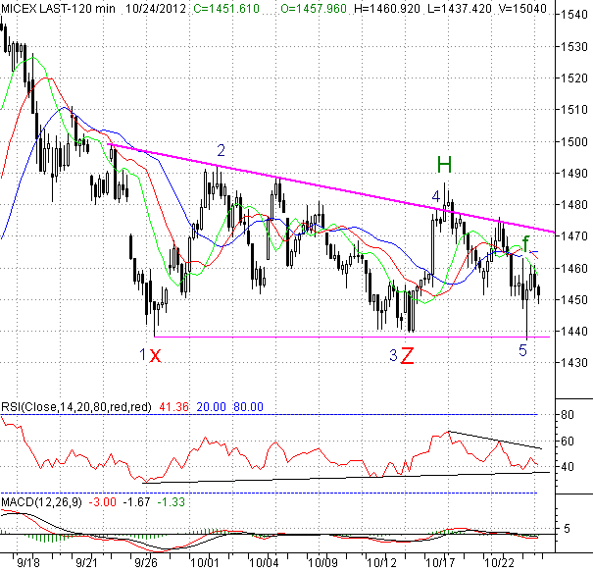Click the 1470 price axis label
Image resolution: width=593 pixels, height=572 pixels.
(x=573, y=236)
